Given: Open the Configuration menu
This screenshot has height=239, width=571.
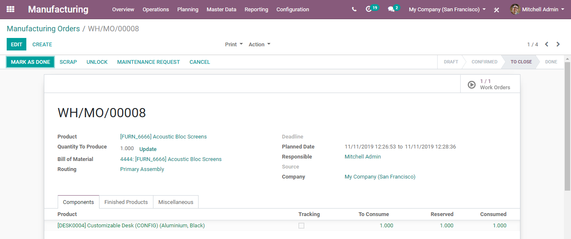Looking at the screenshot, I should [x=293, y=9].
